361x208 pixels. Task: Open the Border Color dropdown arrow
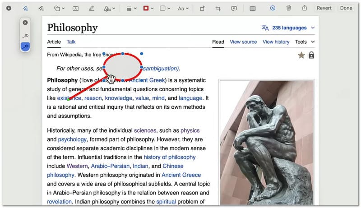pos(152,9)
